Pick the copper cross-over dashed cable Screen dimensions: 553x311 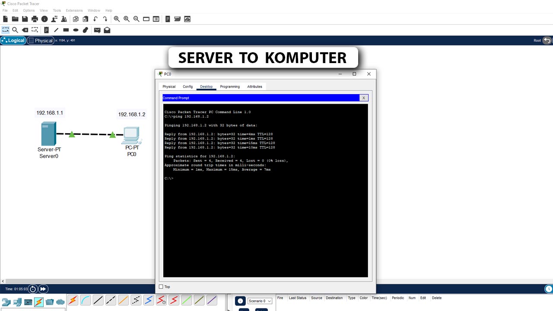pyautogui.click(x=111, y=300)
